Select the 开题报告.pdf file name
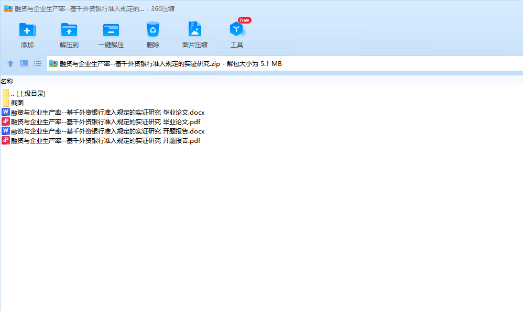Viewport: 523px width, 311px height. [x=106, y=140]
